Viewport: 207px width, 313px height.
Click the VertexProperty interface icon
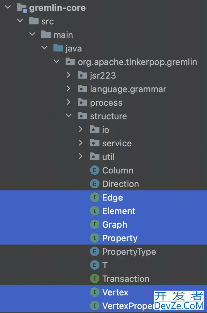pos(95,306)
